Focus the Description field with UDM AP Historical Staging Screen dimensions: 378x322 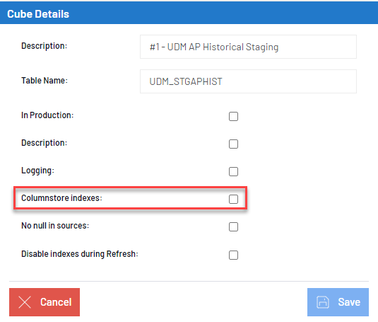tap(248, 47)
